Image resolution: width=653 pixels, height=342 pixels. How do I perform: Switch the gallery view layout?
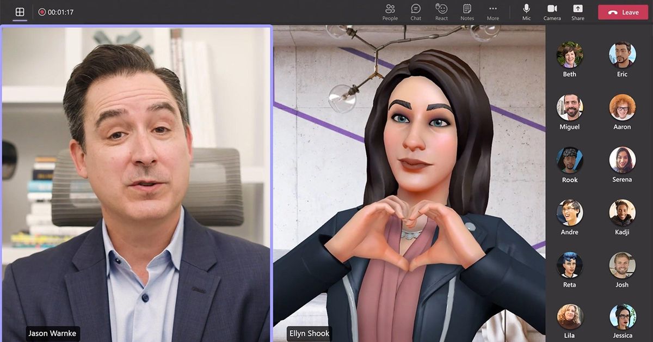(x=20, y=12)
